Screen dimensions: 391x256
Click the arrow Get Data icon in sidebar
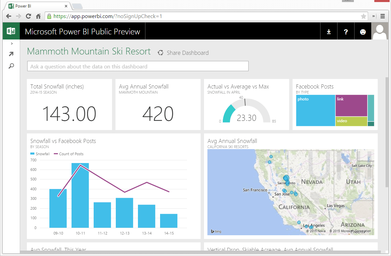coord(11,54)
